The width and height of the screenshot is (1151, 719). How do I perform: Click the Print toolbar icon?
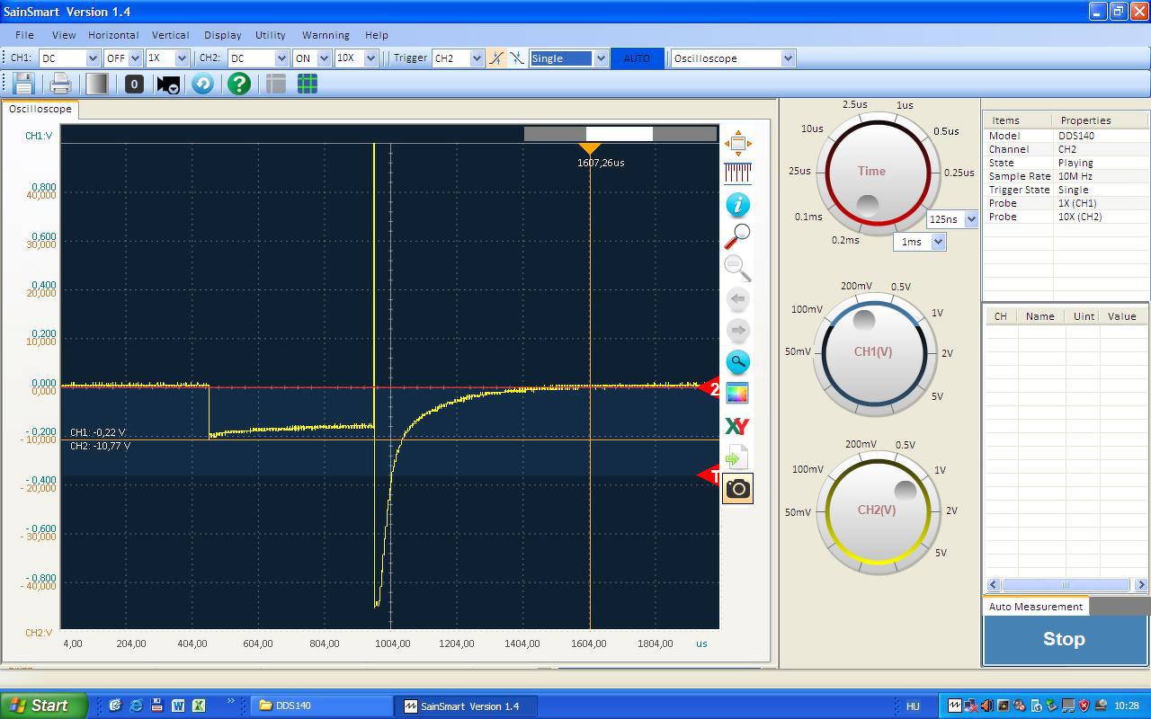[60, 84]
